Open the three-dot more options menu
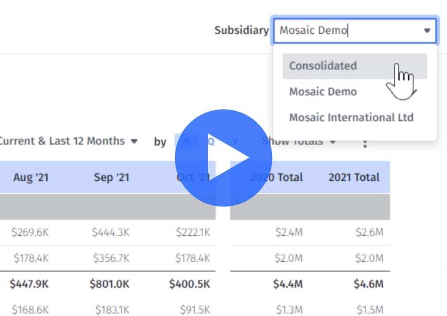This screenshot has width=447, height=316. point(365,143)
